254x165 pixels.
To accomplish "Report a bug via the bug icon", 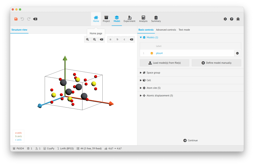I will click(238, 19).
